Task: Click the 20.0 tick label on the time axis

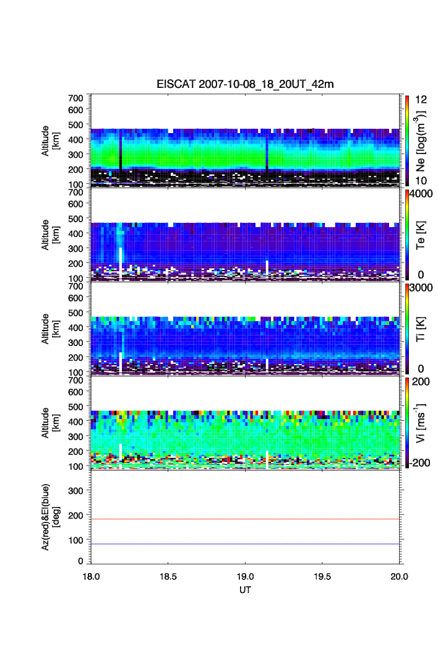Action: pos(399,576)
